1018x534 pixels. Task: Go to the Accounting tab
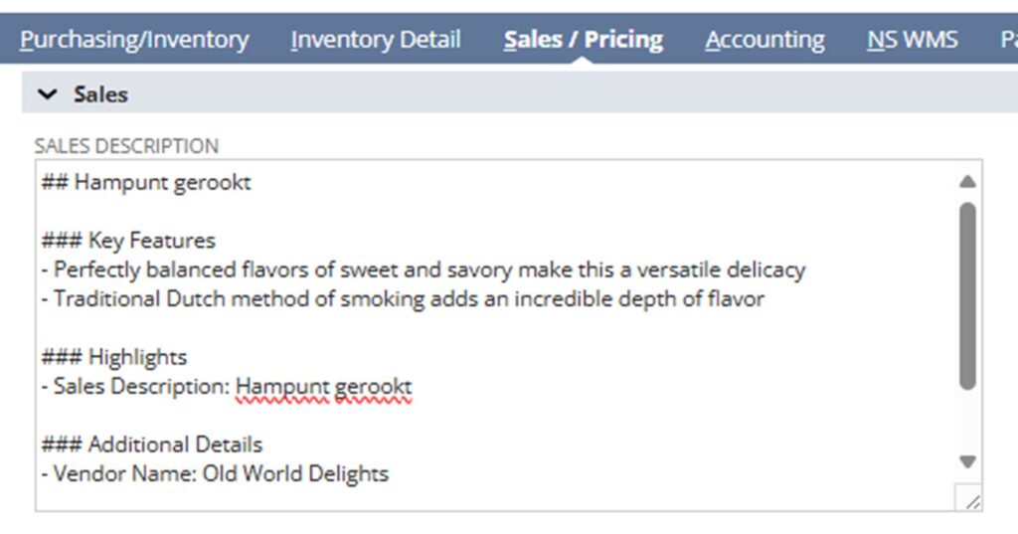coord(764,40)
